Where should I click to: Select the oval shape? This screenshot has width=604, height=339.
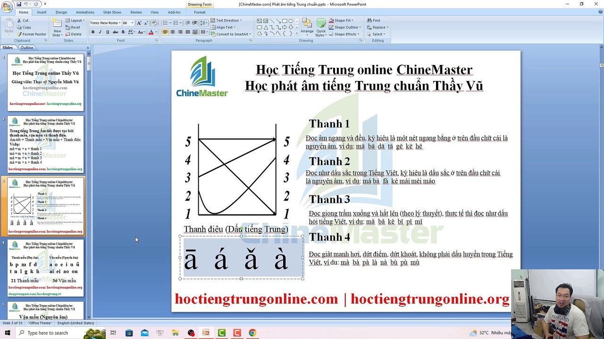[x=291, y=21]
